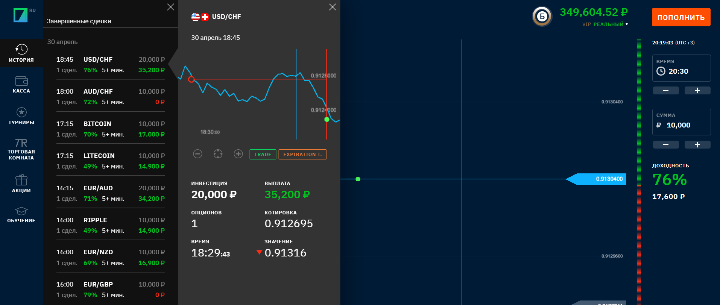Click the trader sentiment green-red bar

[x=639, y=172]
